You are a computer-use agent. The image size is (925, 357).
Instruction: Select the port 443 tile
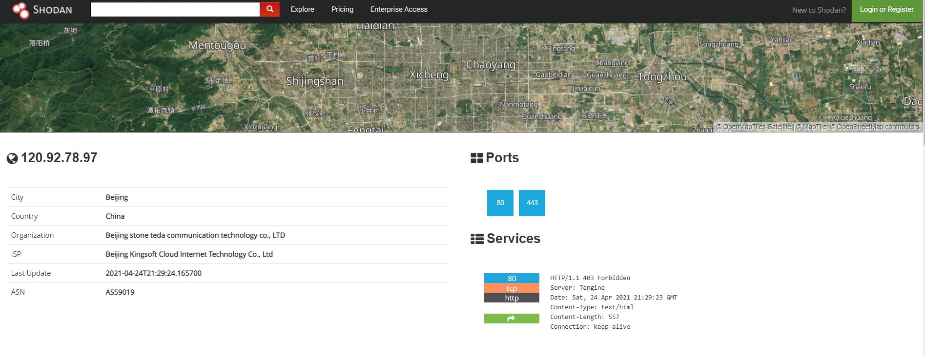532,203
